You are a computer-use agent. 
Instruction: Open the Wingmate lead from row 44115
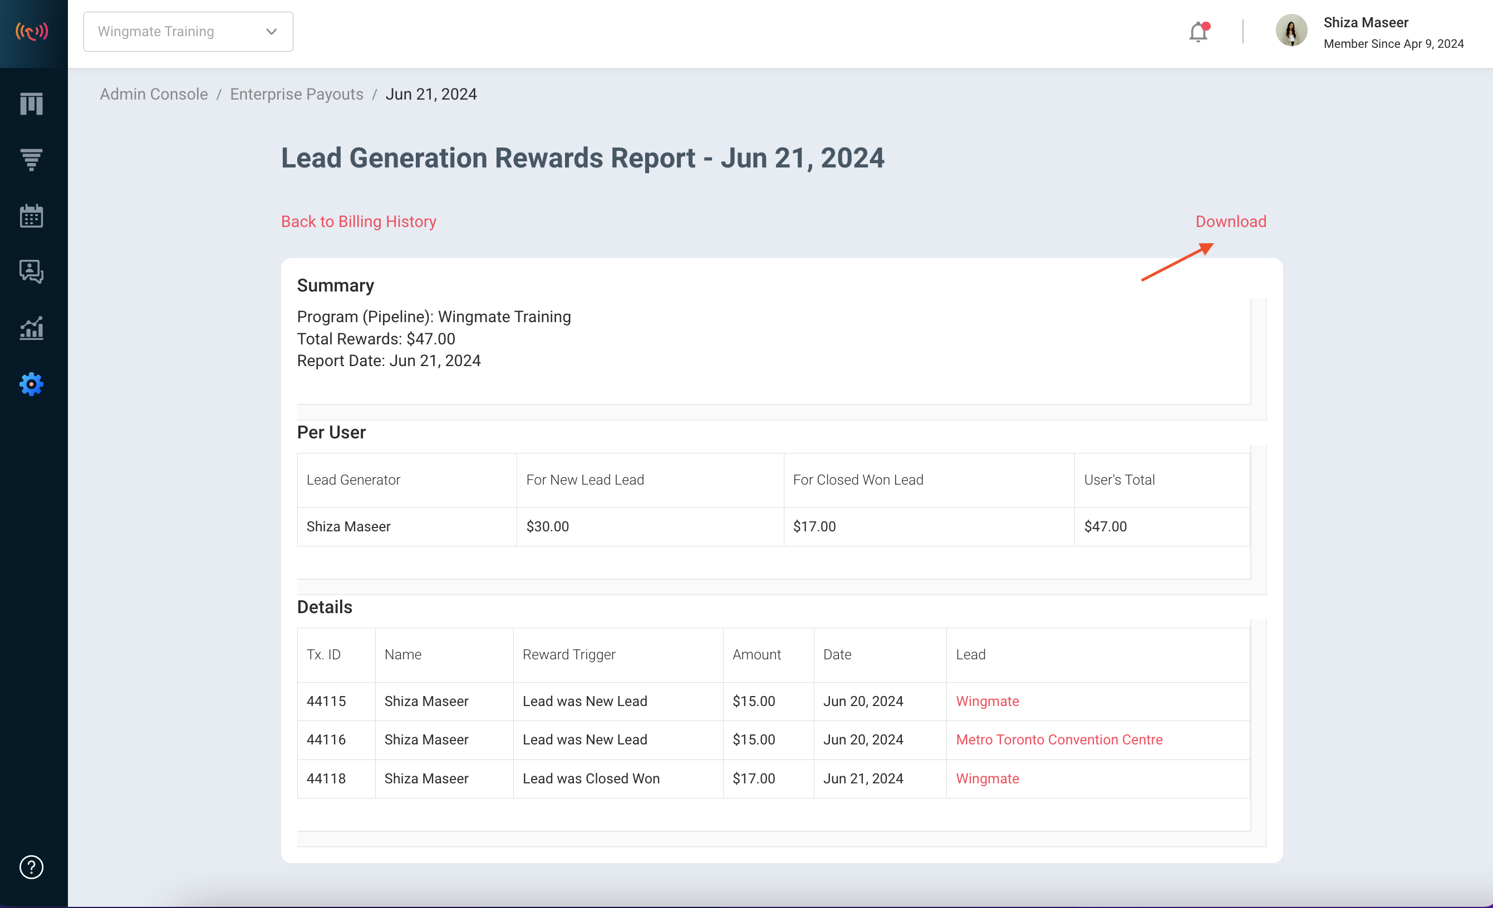(987, 701)
